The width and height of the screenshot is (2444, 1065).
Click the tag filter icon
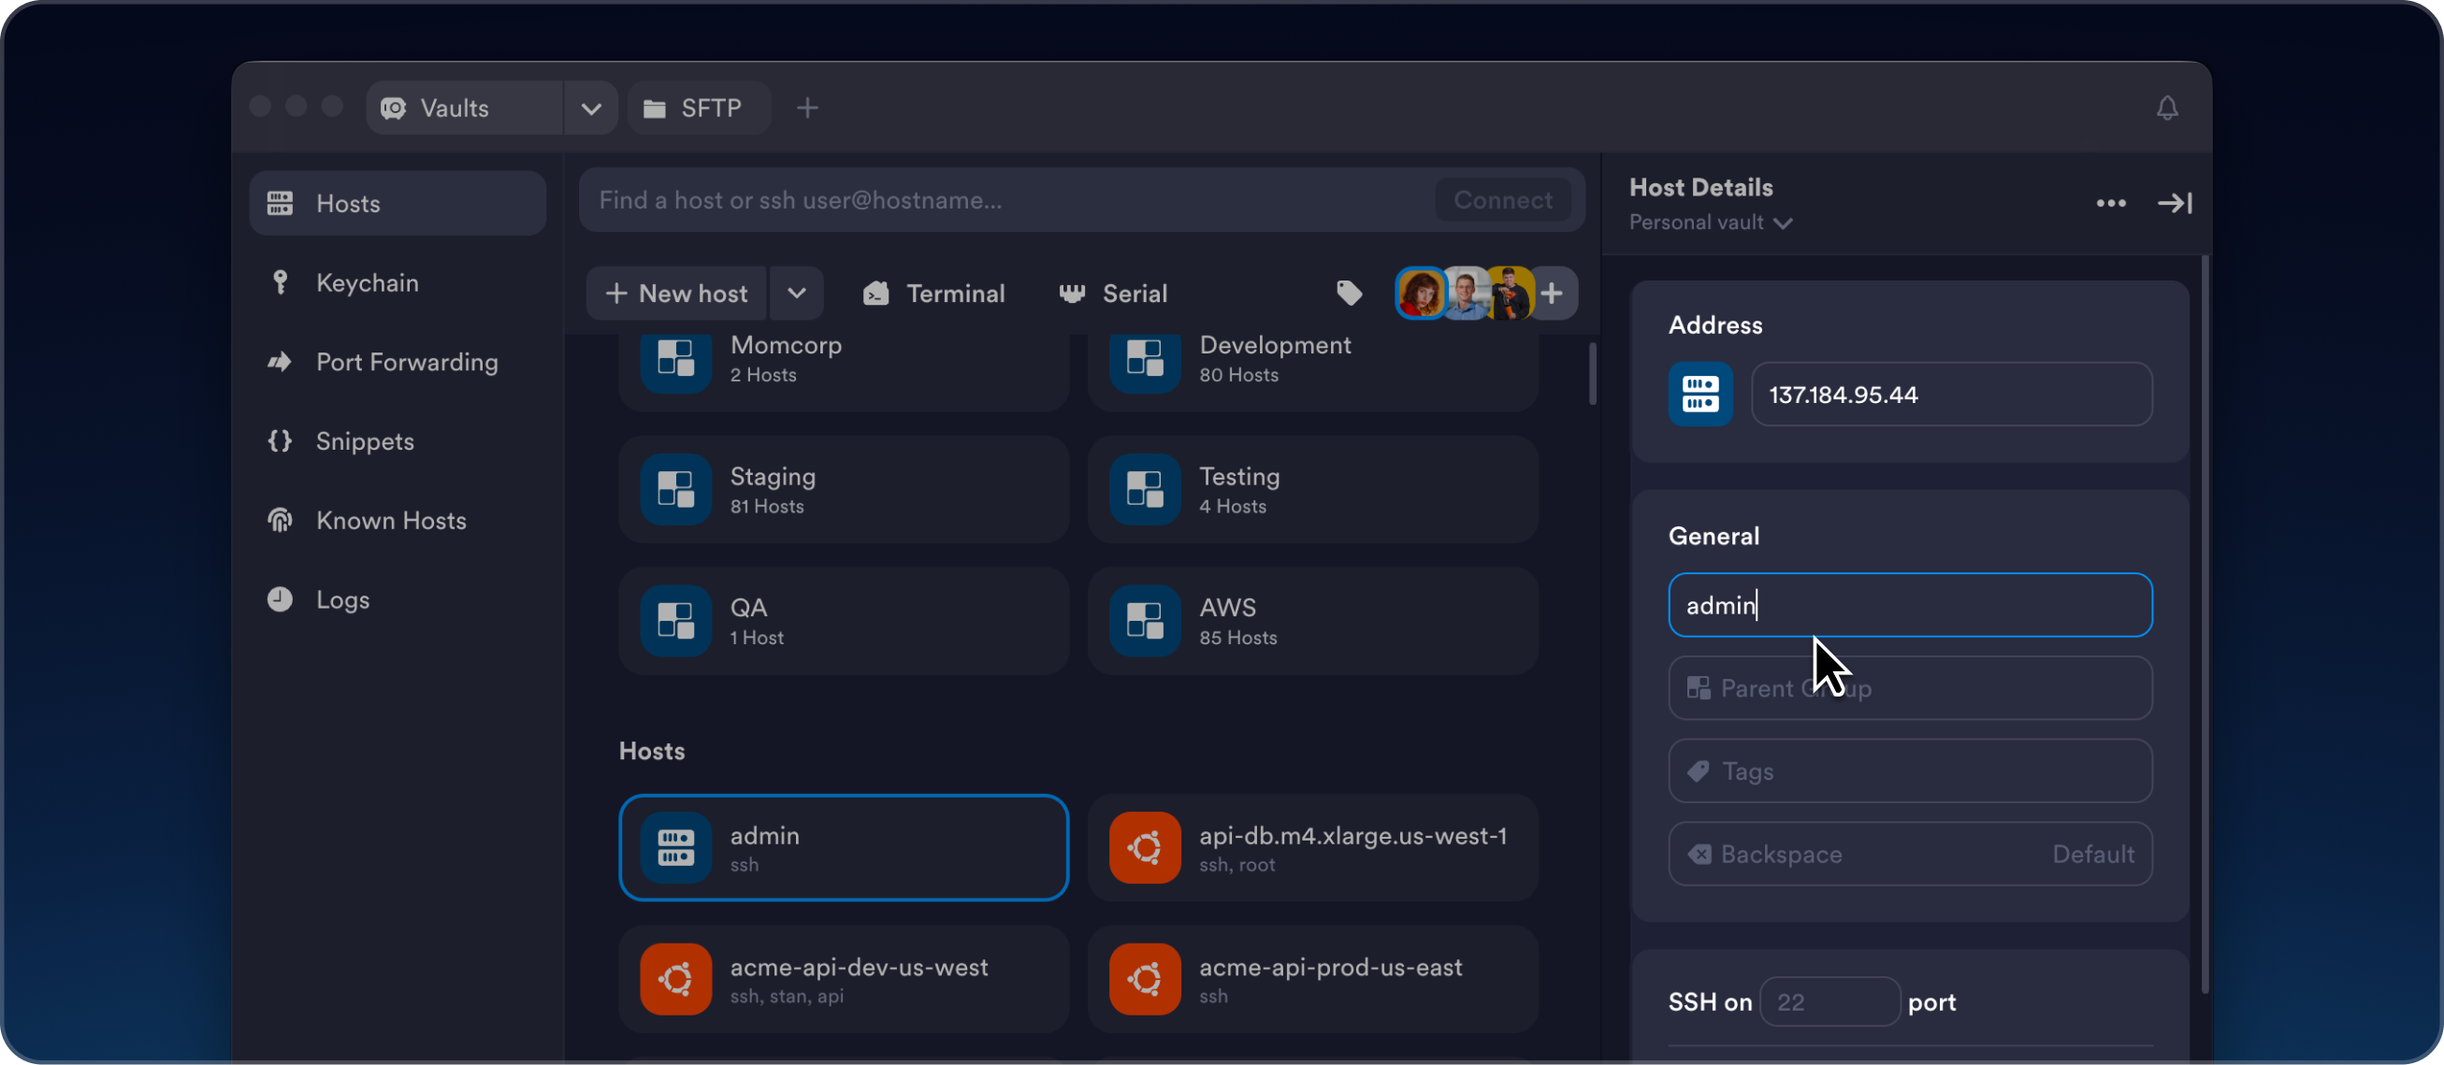(1349, 293)
